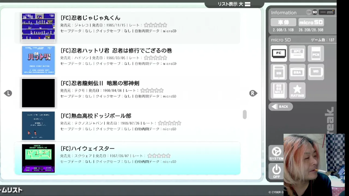
Task: Select title [FC]忍者じゃじゃ丸くん
Action: pyautogui.click(x=90, y=18)
